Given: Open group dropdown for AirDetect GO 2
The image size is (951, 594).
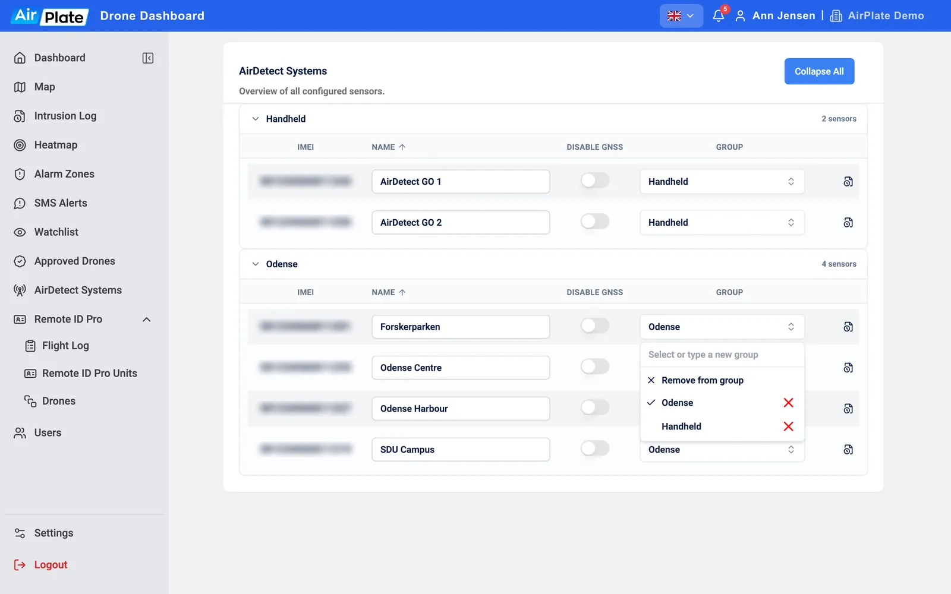Looking at the screenshot, I should coord(722,223).
